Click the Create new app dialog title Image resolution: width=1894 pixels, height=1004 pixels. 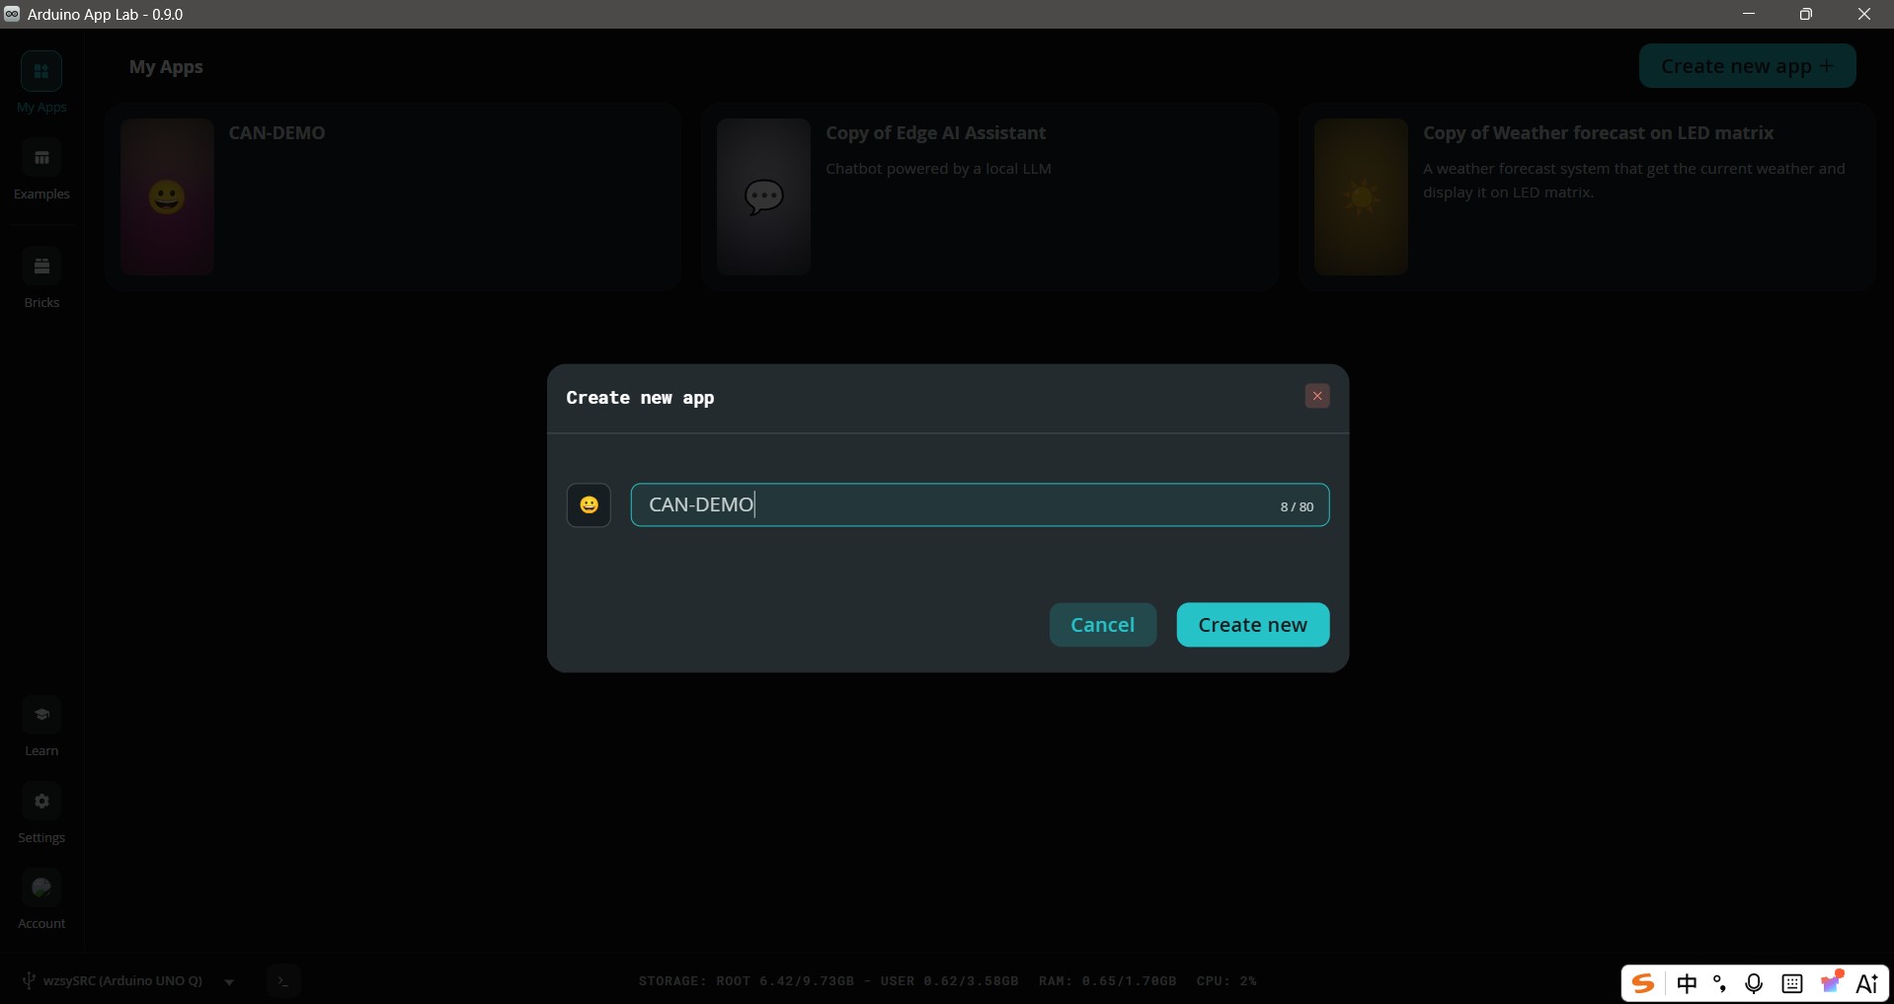pos(640,398)
